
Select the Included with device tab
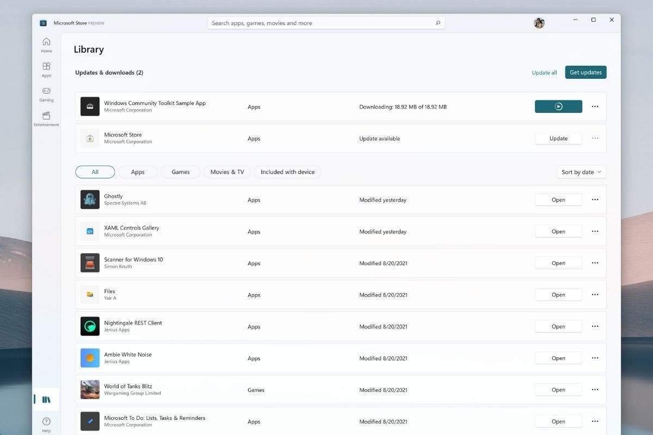click(x=287, y=172)
